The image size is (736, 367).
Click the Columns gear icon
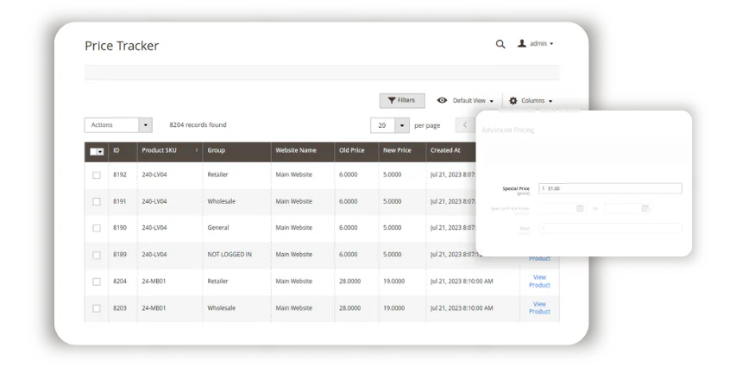[x=513, y=100]
